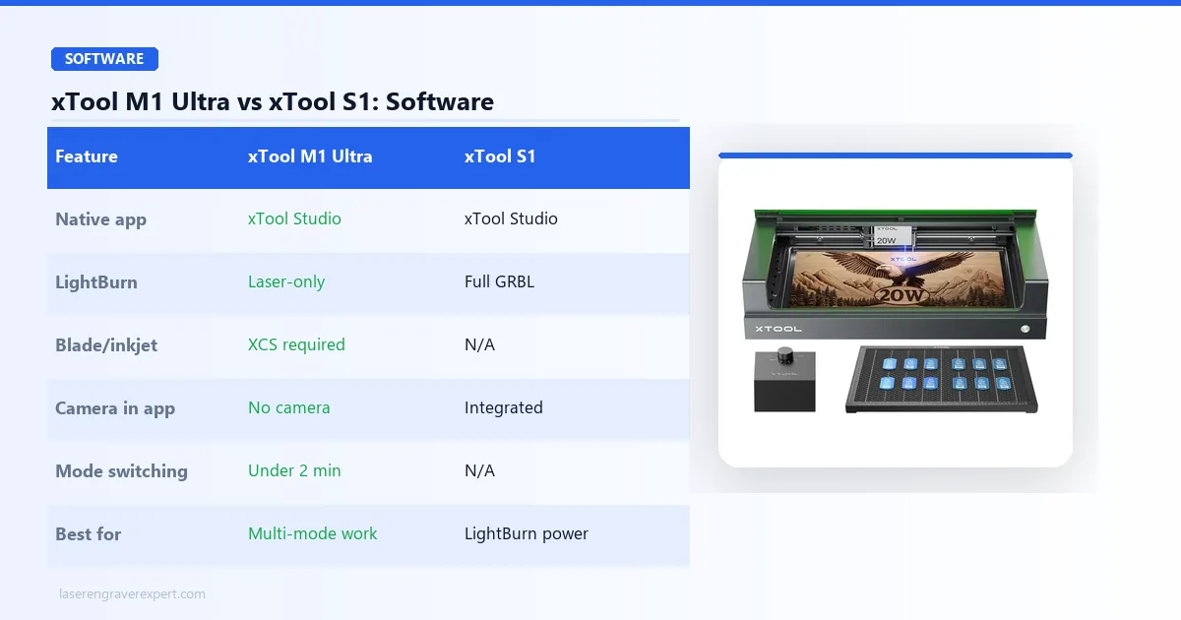
Task: Click the 'xTool S1' column header
Action: pyautogui.click(x=500, y=156)
